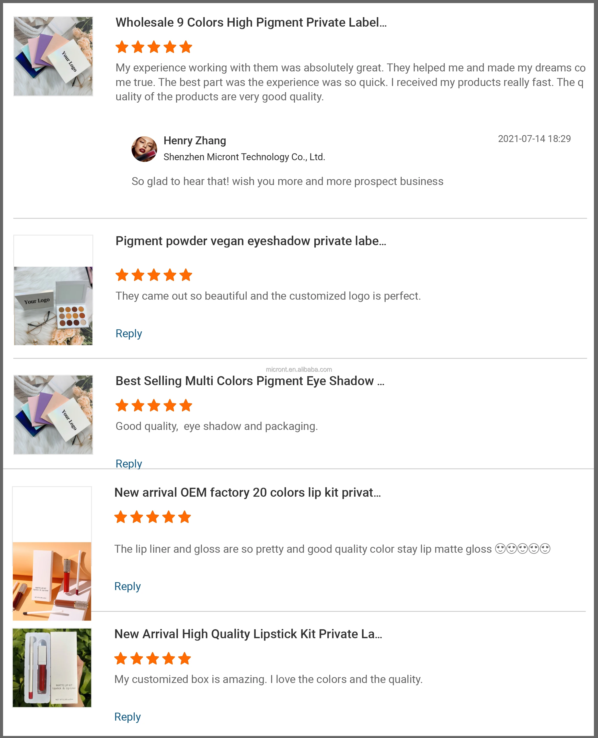Viewport: 598px width, 738px height.
Task: Open "Best Selling Multi Colors Pigment Eye Shadow" title
Action: [x=250, y=381]
